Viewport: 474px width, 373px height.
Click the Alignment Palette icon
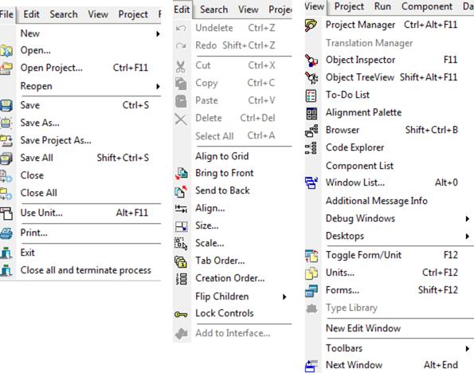311,113
